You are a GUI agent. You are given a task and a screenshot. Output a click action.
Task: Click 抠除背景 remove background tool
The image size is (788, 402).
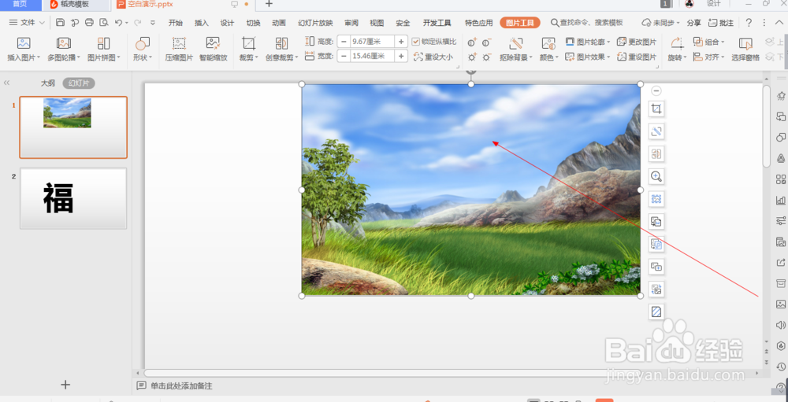point(516,50)
